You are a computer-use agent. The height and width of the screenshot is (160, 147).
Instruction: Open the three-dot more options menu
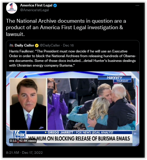click(137, 6)
